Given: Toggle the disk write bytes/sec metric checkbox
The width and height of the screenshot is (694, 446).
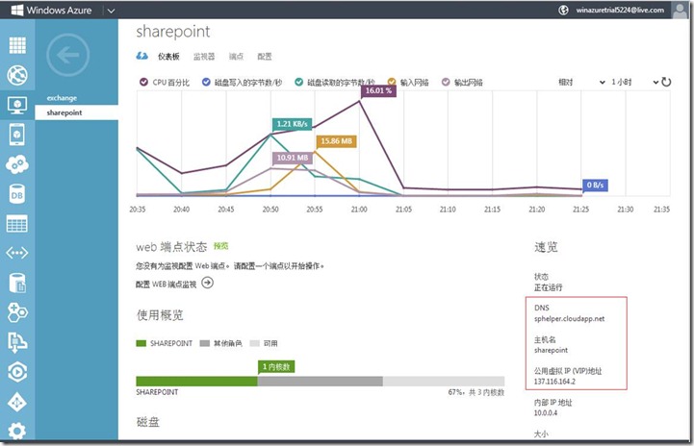Looking at the screenshot, I should click(x=206, y=82).
